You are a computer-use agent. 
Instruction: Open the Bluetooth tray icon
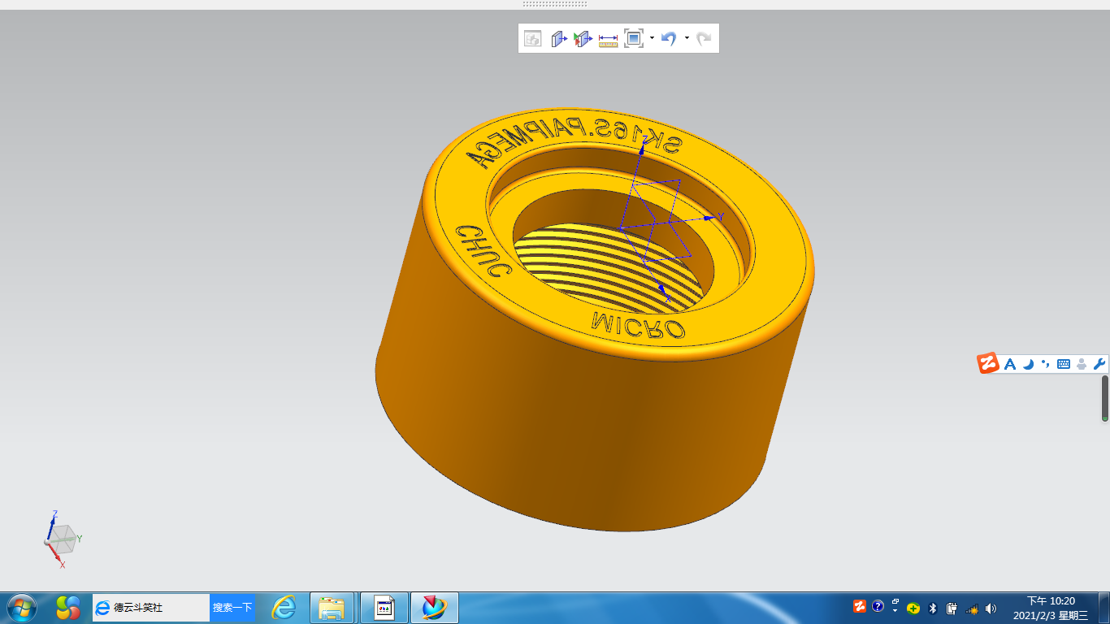point(933,608)
